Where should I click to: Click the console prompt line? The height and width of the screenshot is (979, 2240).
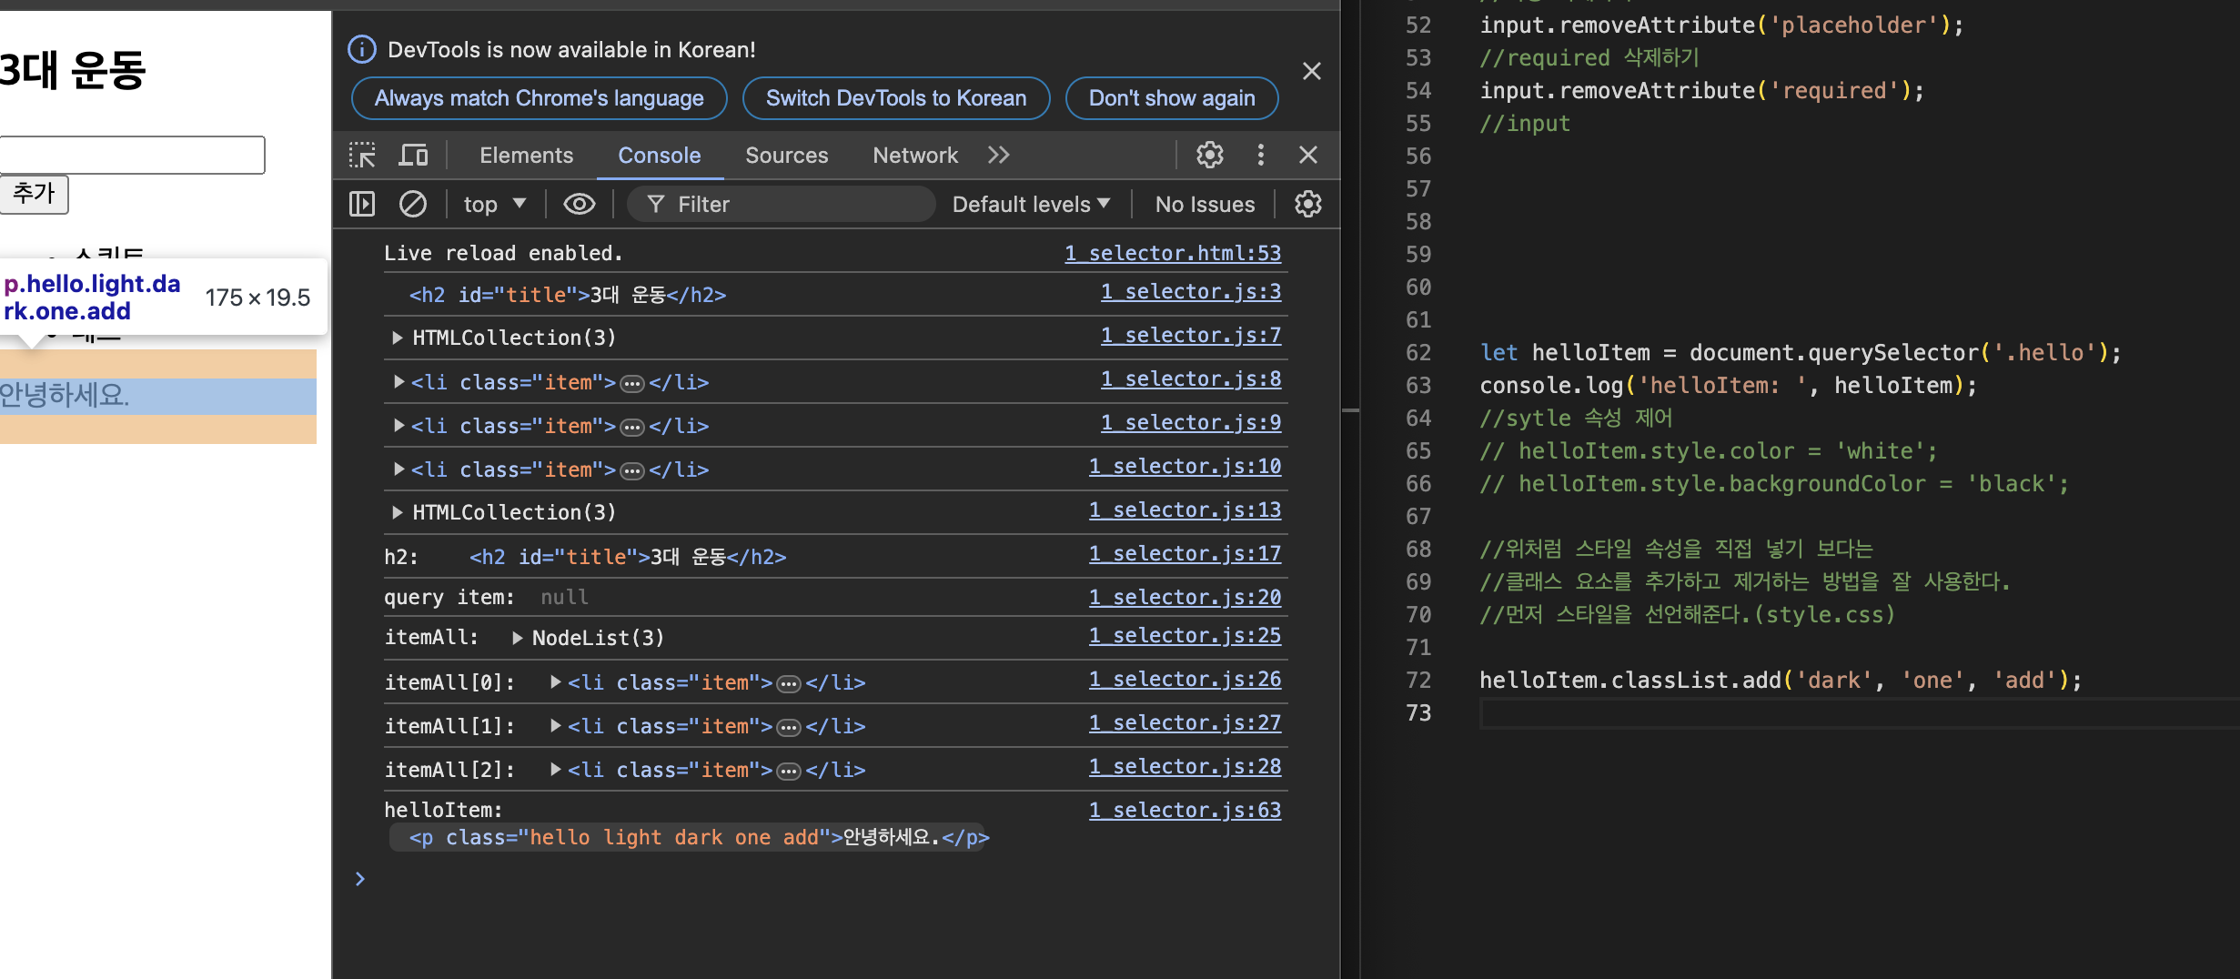pyautogui.click(x=819, y=878)
